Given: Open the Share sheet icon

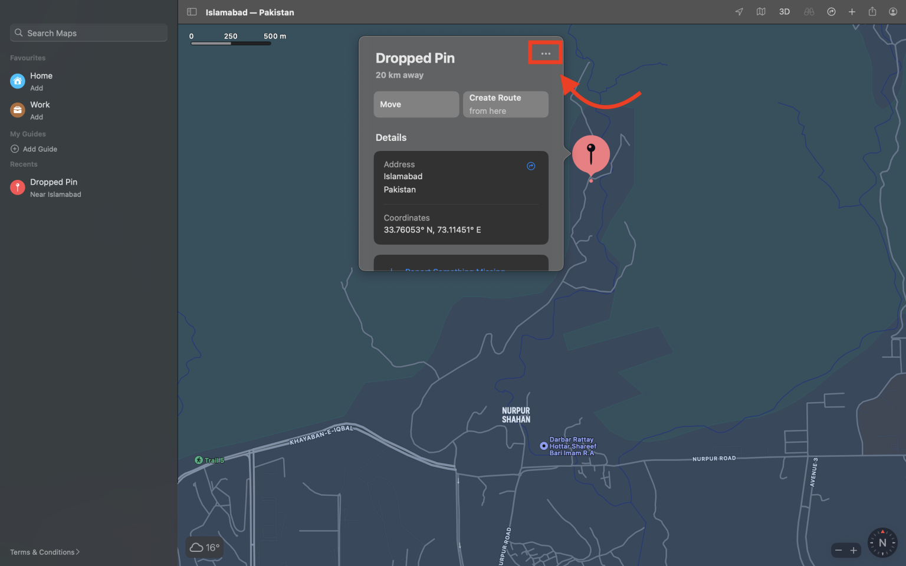Looking at the screenshot, I should point(872,11).
